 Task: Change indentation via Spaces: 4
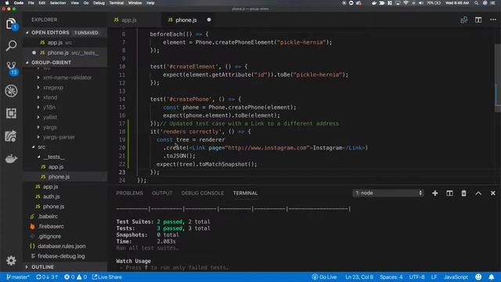pos(391,277)
